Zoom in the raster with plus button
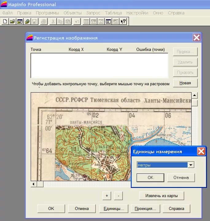 point(107,196)
